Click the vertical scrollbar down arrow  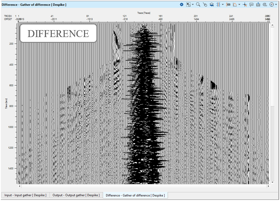tap(272, 182)
